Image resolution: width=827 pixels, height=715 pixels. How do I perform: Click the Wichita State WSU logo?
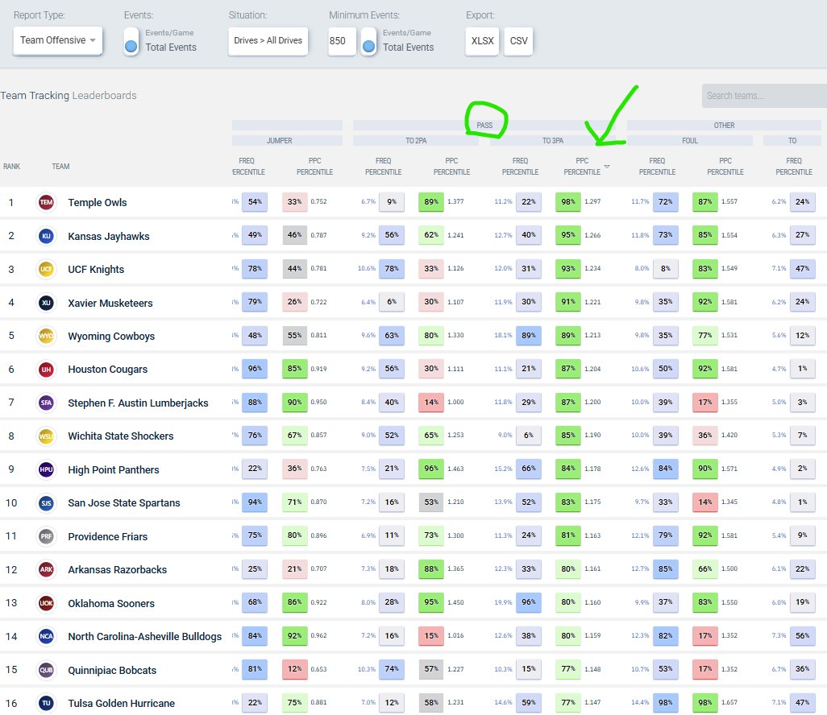47,436
